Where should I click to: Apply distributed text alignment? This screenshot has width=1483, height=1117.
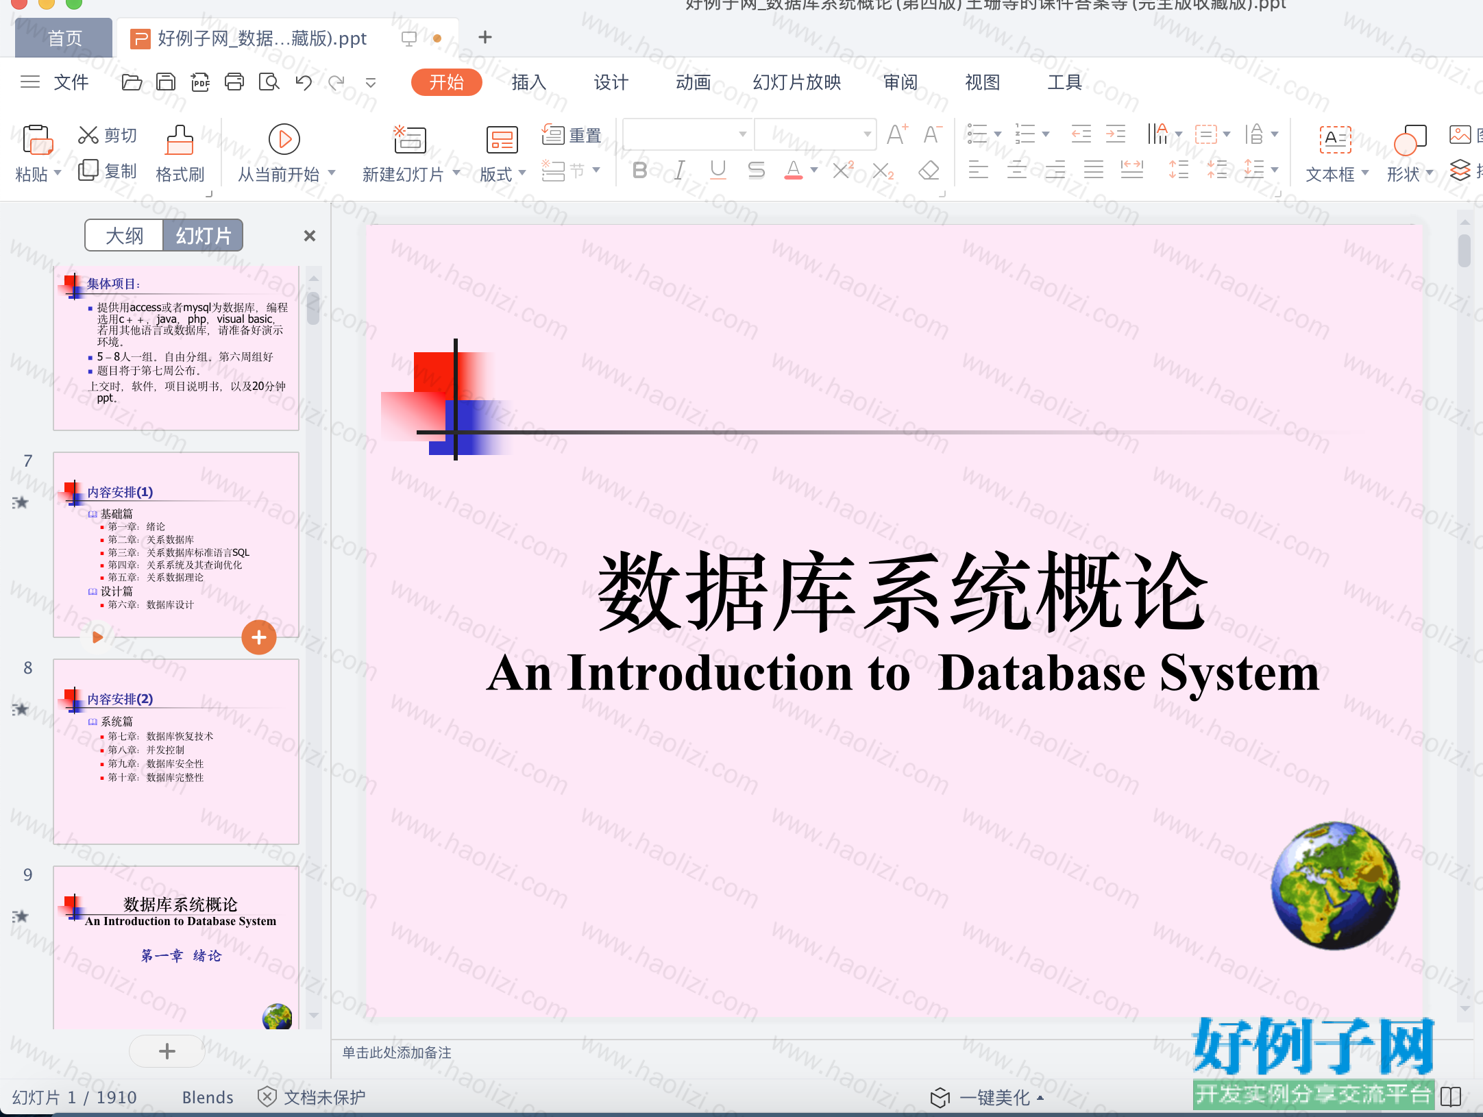pos(1132,169)
